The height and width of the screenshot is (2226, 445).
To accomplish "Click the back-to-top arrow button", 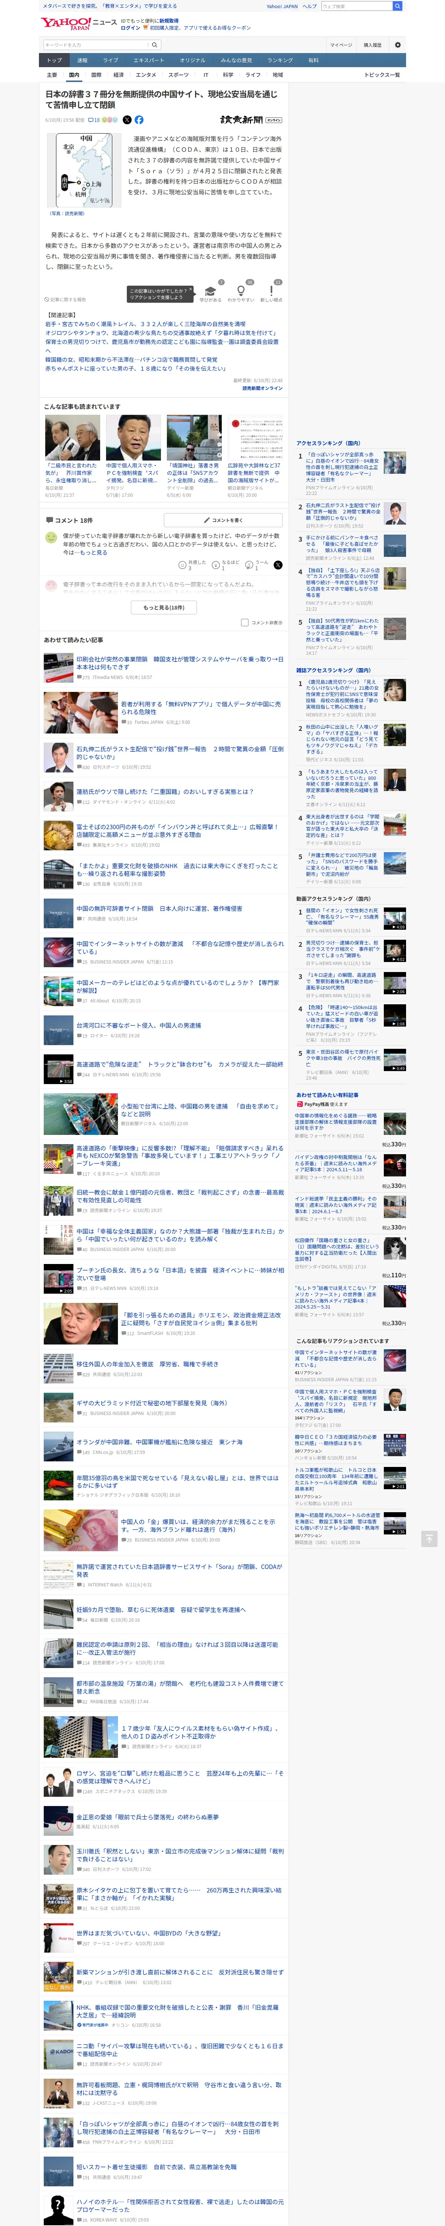I will [429, 1539].
